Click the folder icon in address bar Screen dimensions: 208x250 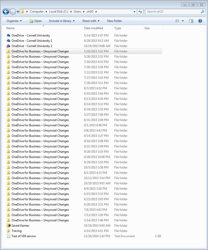[23, 12]
